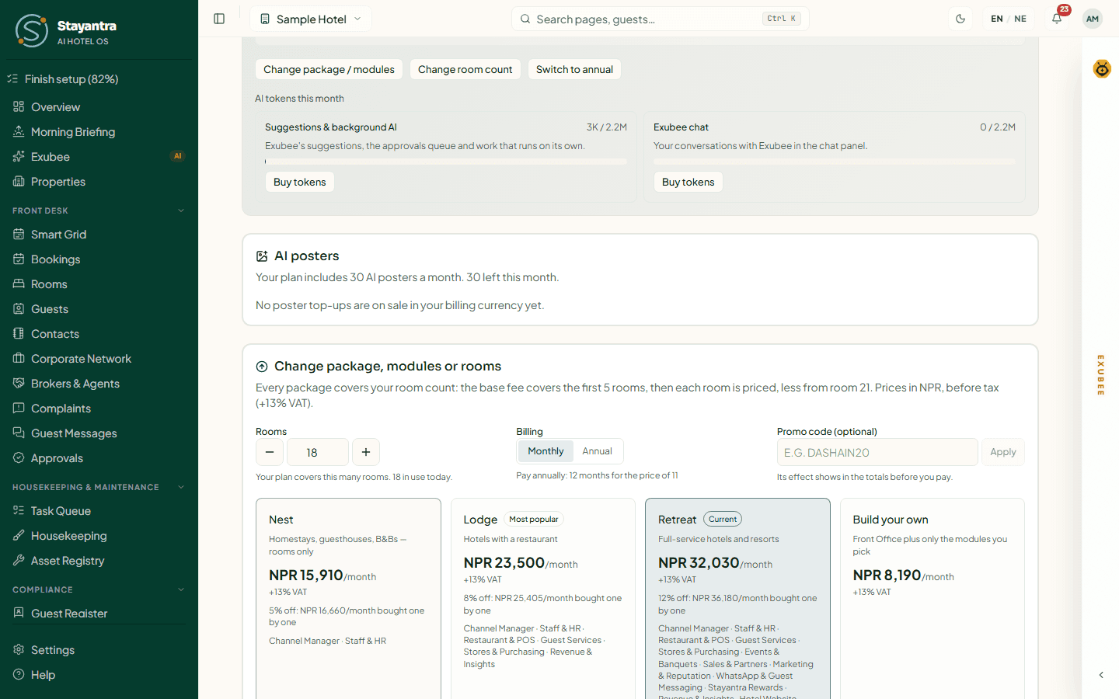Open the Exubee bee assistant icon
Viewport: 1119px width, 699px height.
[x=1102, y=69]
